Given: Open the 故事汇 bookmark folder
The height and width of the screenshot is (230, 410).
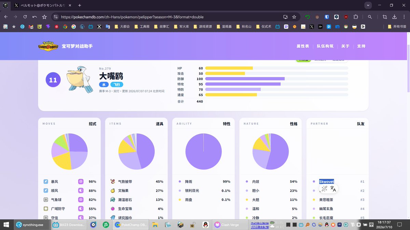Looking at the screenshot, I should click(x=162, y=27).
